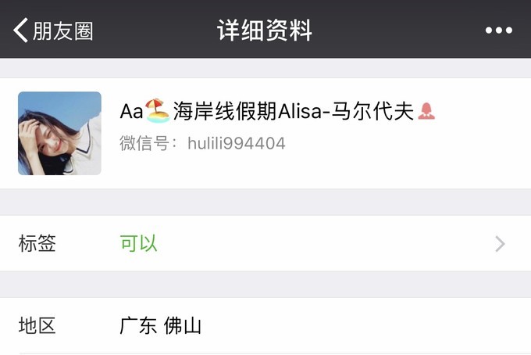Image resolution: width=531 pixels, height=355 pixels.
Task: Tap the green 可以 tag value
Action: coord(138,243)
